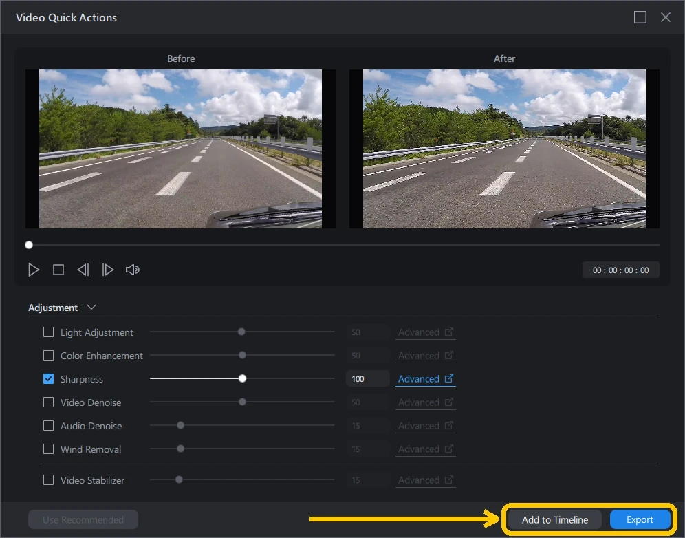Uncheck the Sharpness checkbox
This screenshot has width=685, height=538.
click(49, 379)
